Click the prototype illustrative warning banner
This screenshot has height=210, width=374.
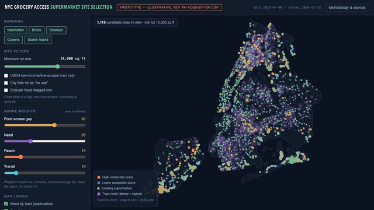pos(169,8)
